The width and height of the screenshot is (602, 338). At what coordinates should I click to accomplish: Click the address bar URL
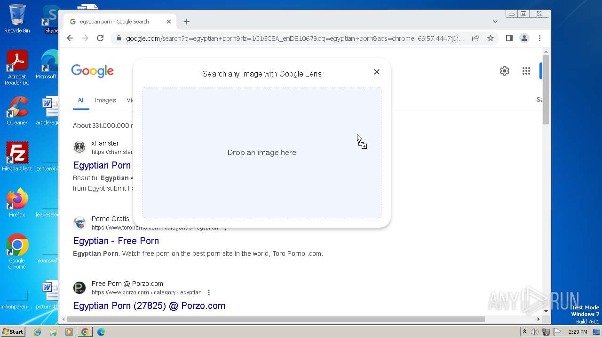pos(295,38)
